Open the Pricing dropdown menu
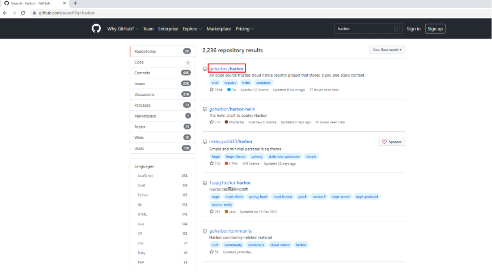The image size is (492, 280). point(245,29)
